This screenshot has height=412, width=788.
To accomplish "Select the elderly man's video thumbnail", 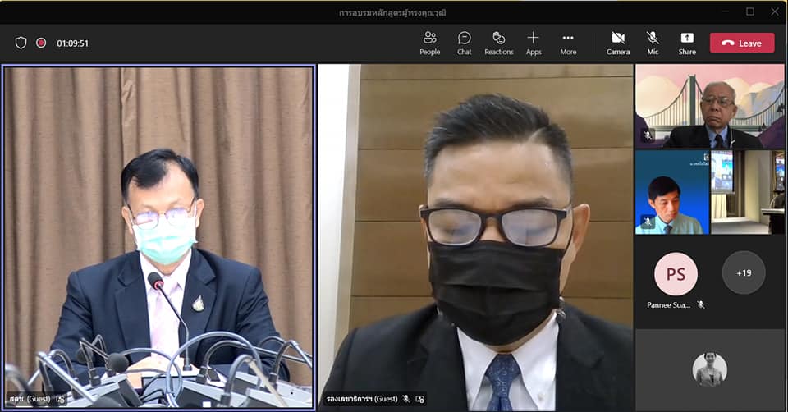I will click(x=709, y=106).
